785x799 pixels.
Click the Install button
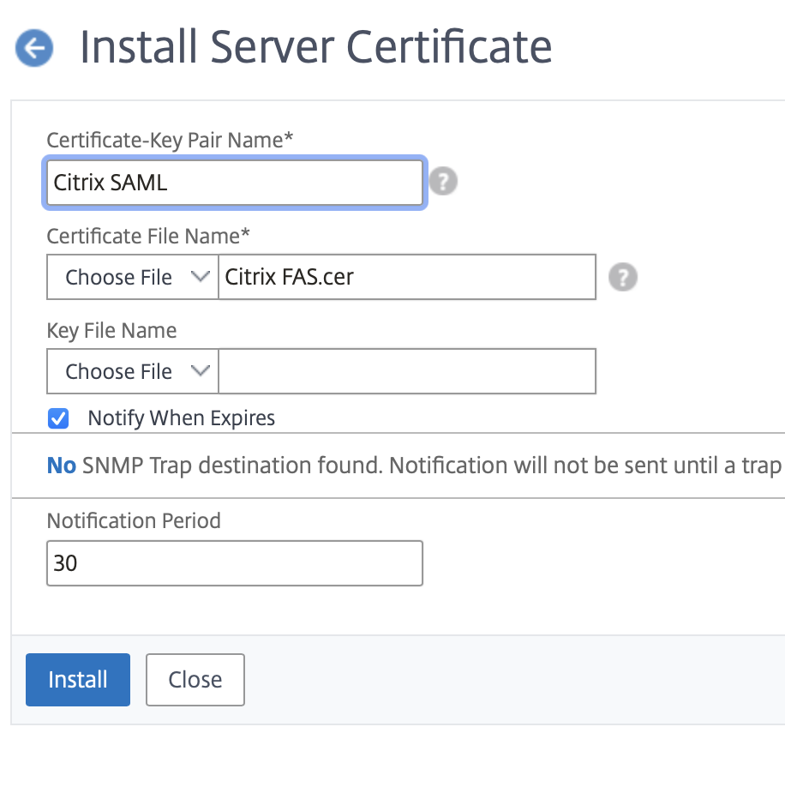pyautogui.click(x=78, y=680)
